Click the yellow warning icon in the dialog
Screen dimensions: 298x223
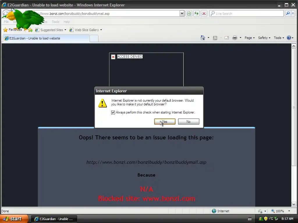(x=102, y=103)
